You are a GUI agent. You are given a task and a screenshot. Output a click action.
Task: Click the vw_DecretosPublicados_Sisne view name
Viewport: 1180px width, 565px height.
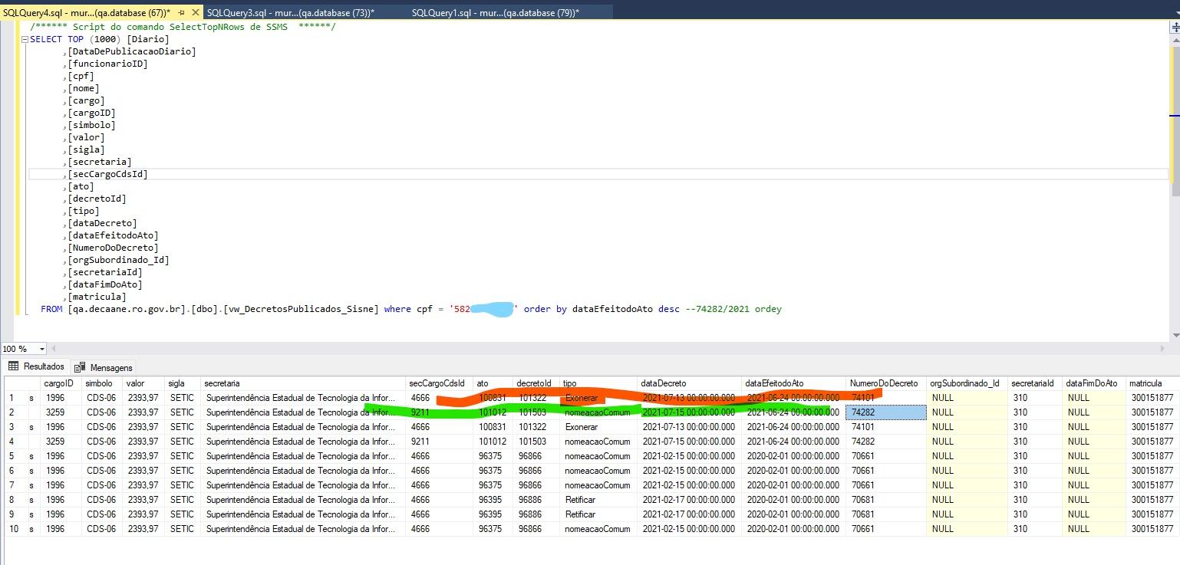point(301,309)
